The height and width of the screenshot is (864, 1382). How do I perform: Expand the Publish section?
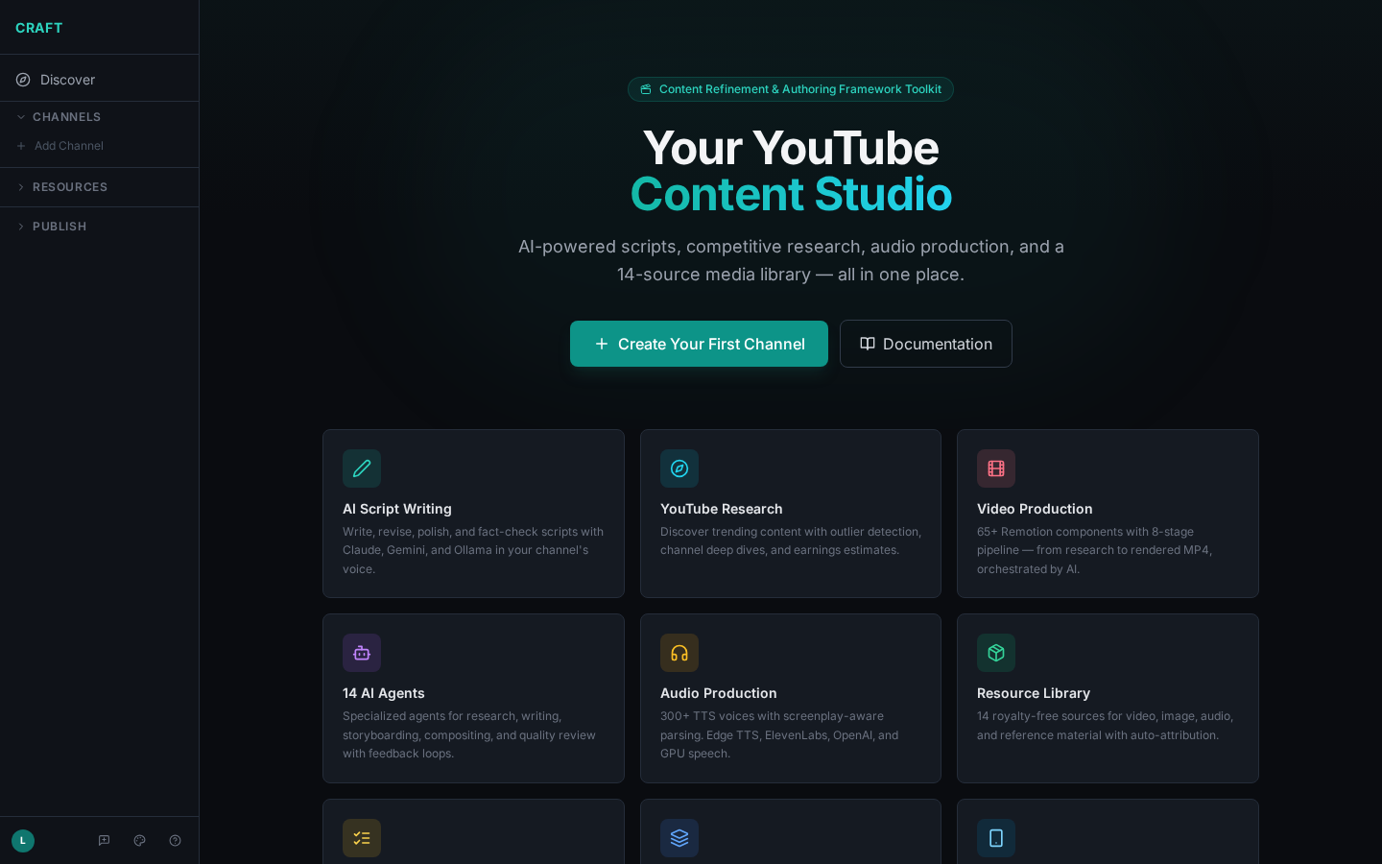[59, 227]
